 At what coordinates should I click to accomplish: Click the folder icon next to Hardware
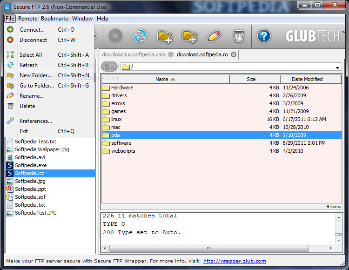pos(106,88)
